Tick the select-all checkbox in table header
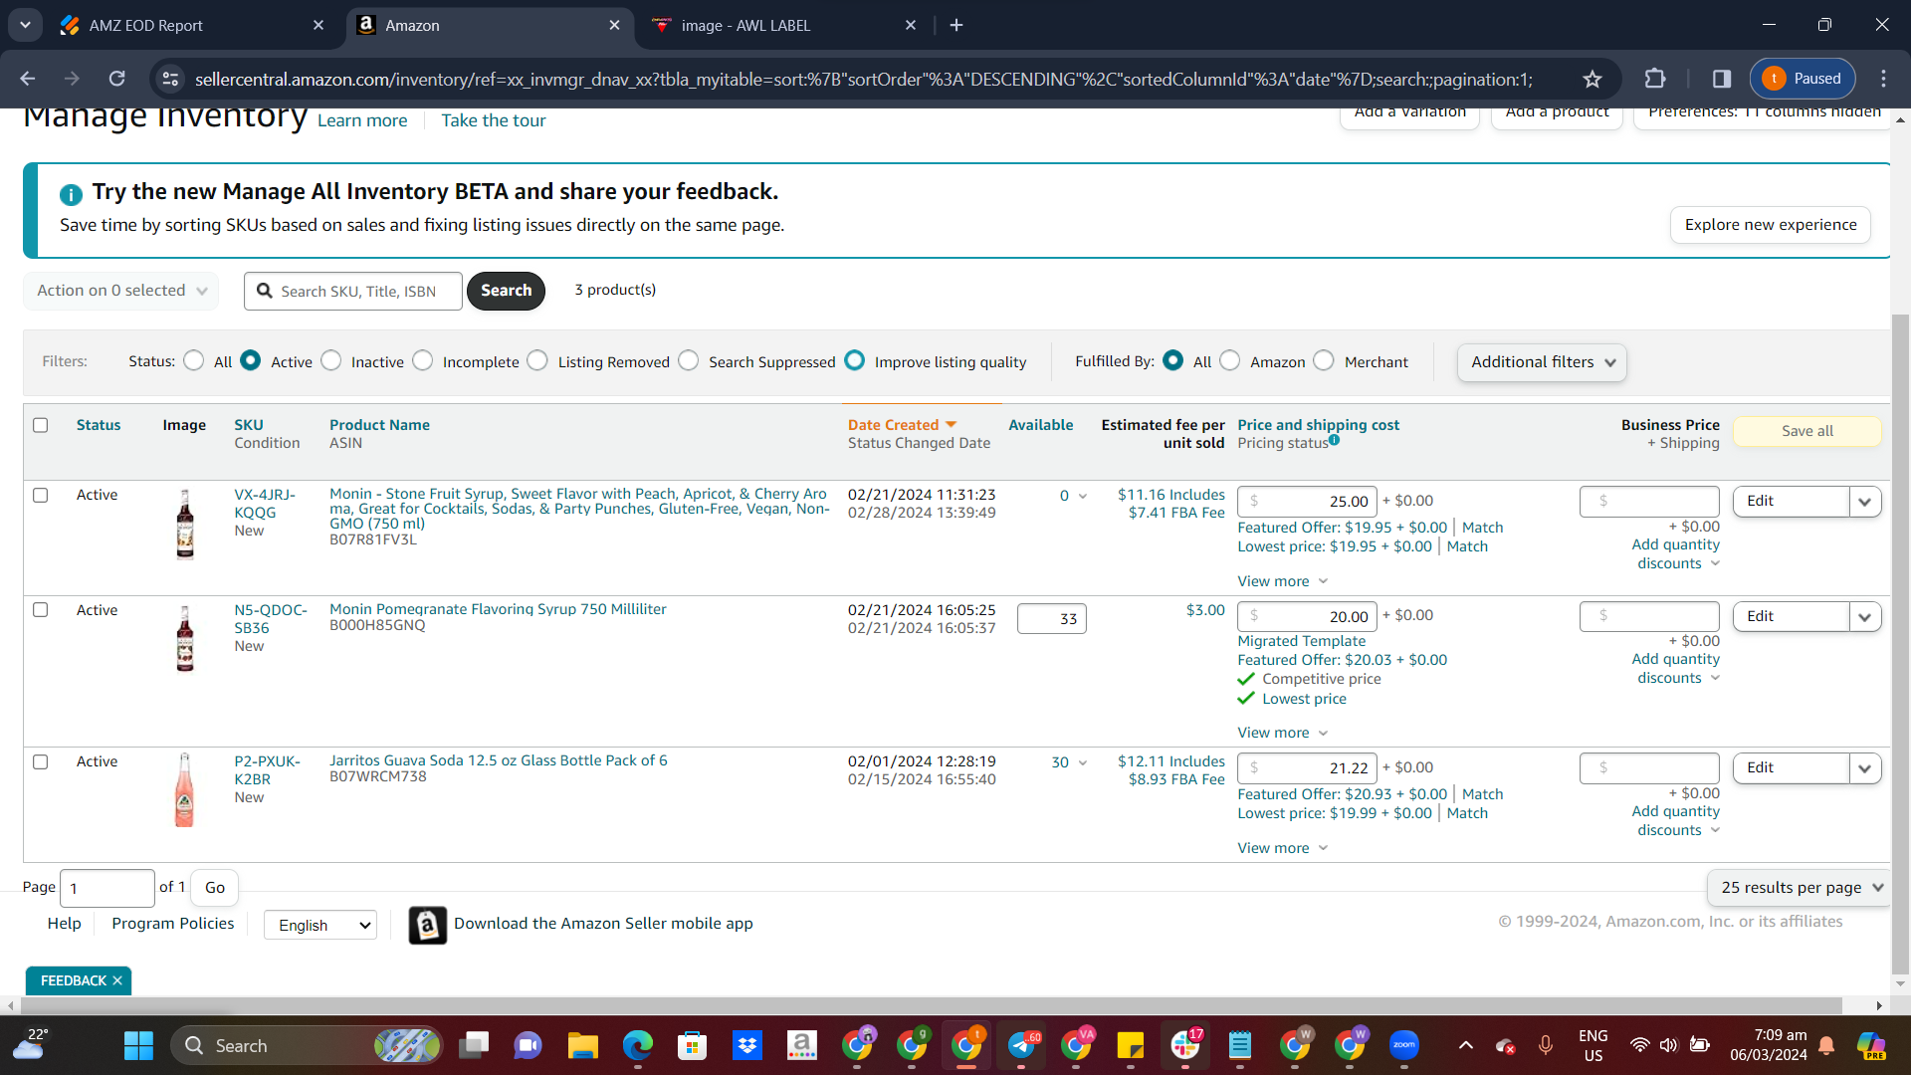 [x=41, y=425]
